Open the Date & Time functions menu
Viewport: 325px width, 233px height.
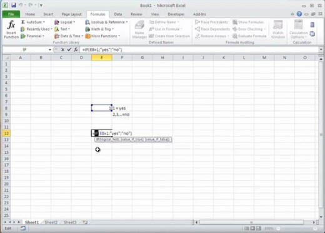[69, 36]
